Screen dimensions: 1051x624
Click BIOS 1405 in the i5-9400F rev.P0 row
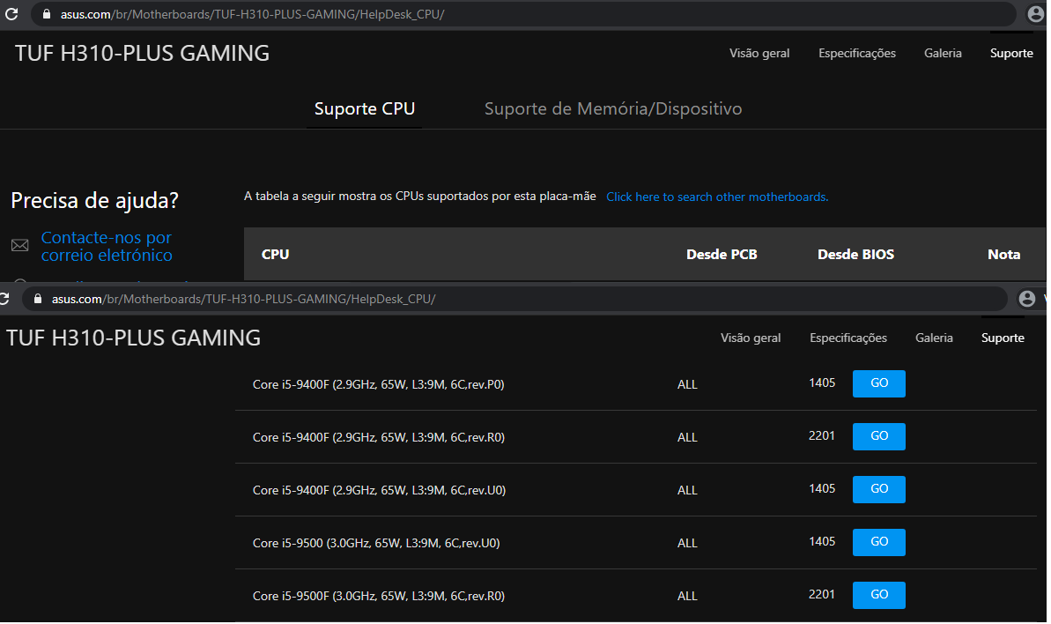(822, 383)
